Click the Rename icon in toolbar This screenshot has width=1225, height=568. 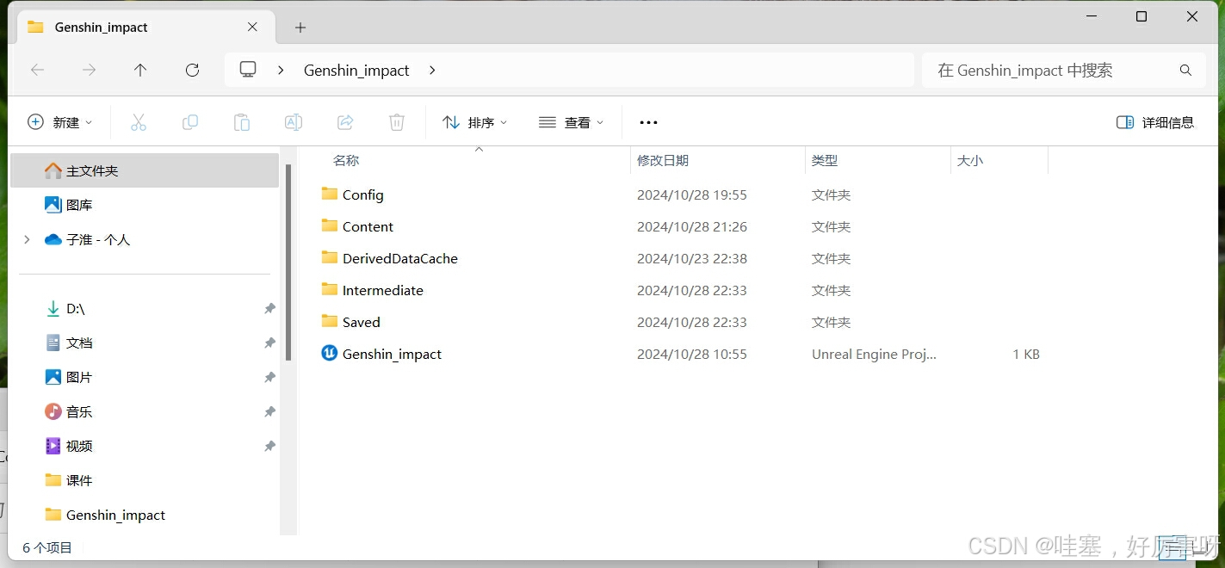(x=294, y=122)
